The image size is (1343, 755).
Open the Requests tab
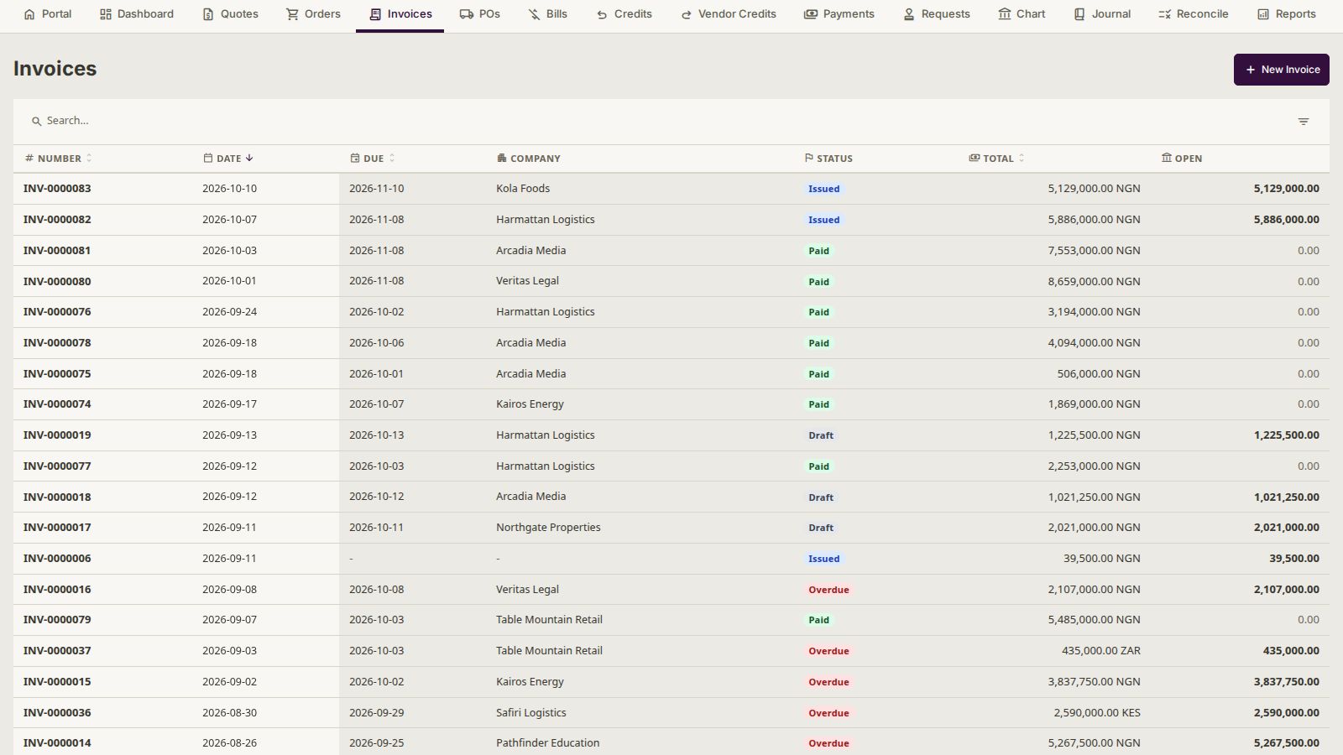coord(936,14)
